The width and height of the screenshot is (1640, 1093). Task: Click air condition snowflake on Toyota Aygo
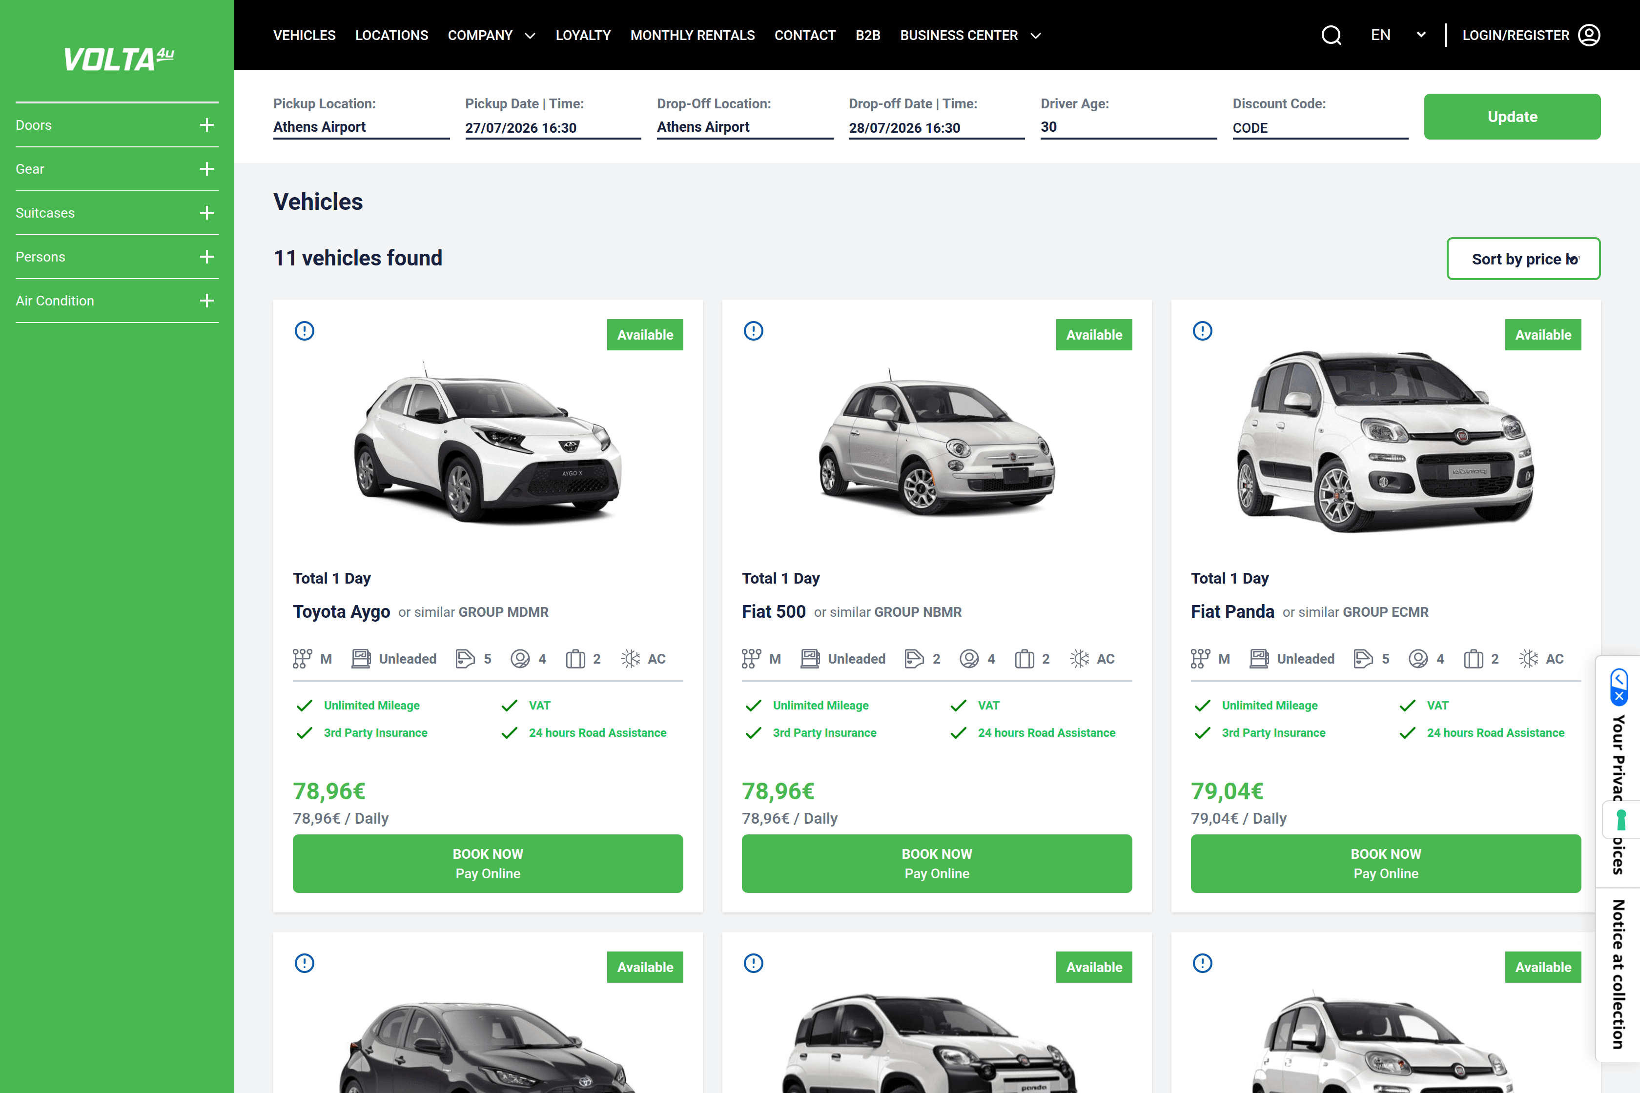[x=630, y=659]
